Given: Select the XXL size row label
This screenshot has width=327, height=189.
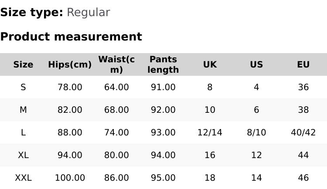Looking at the screenshot, I should (23, 178).
